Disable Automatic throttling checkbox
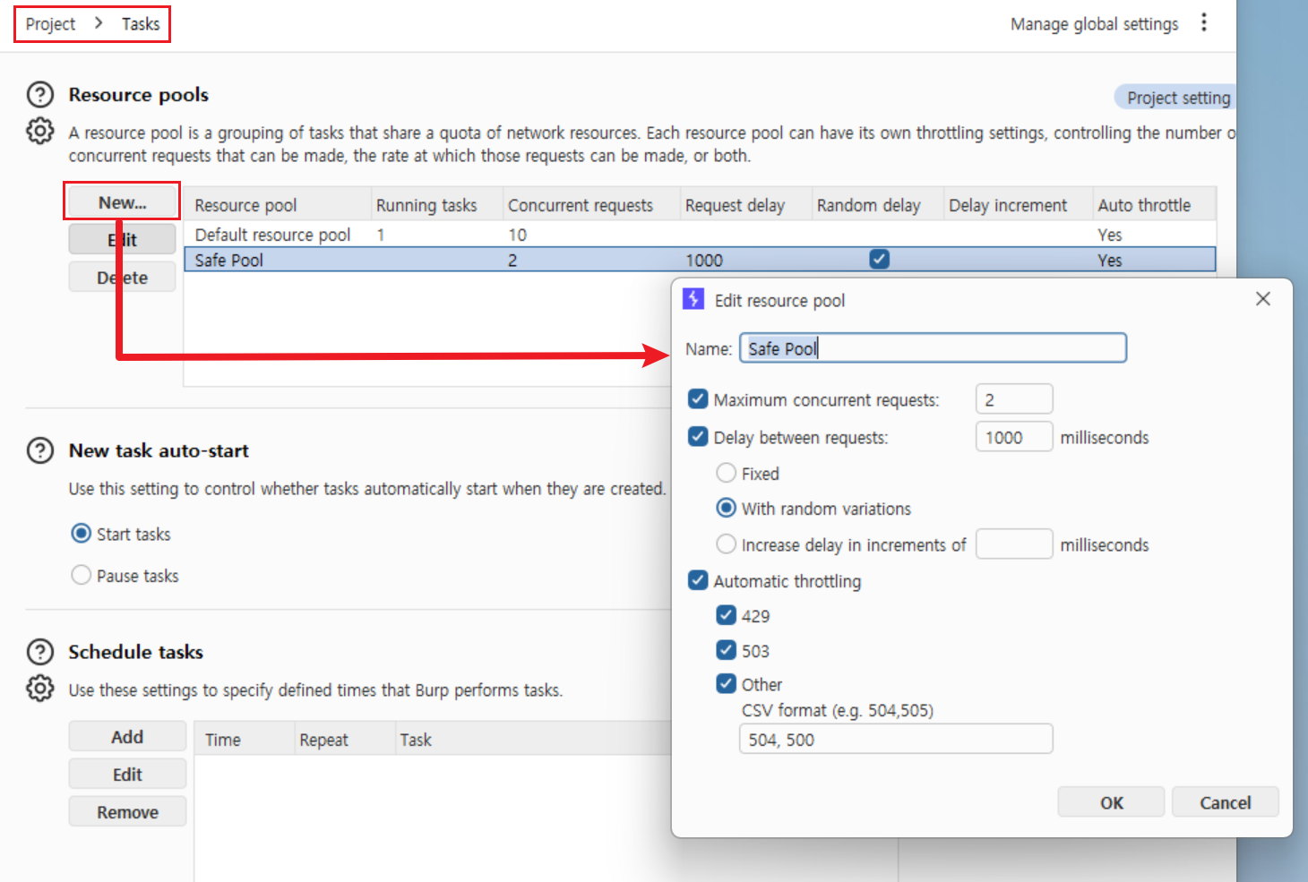 [698, 580]
